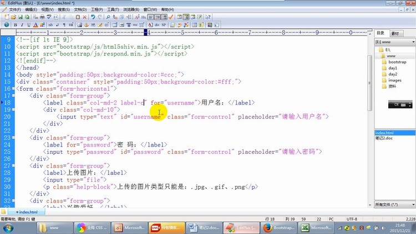Click the taskbar volume speaker icon

[x=383, y=228]
